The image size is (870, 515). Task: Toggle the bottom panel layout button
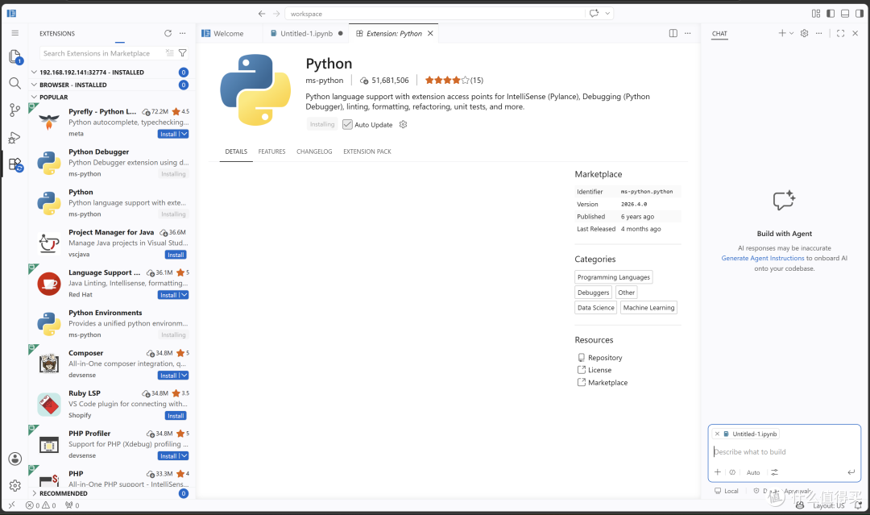(845, 14)
